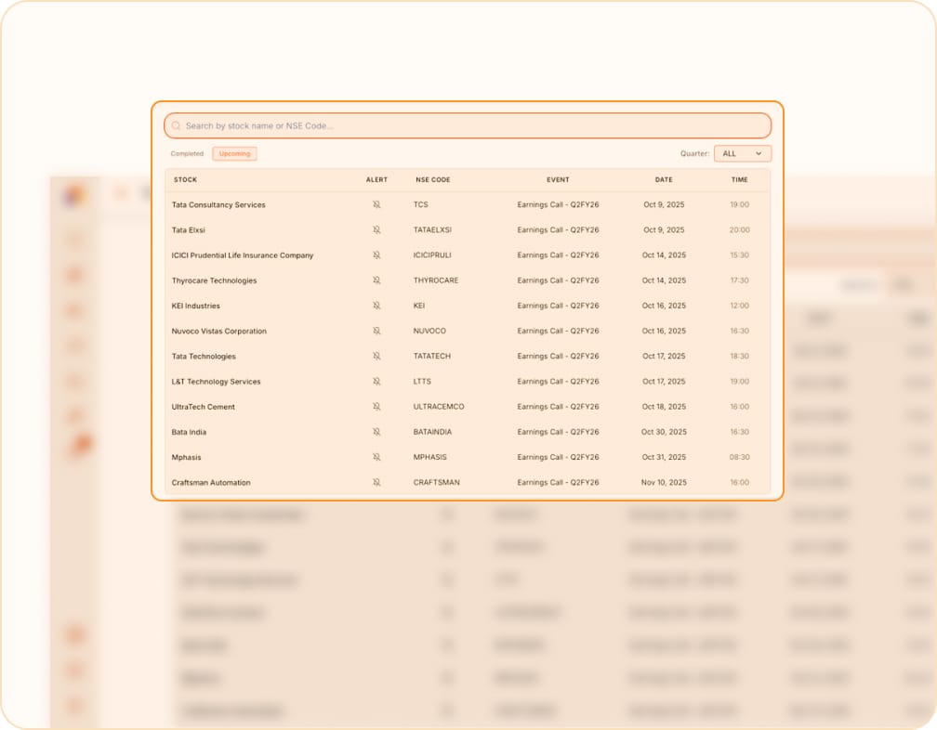Open the Quarter dropdown showing ALL
Screen dimensions: 937x730
point(742,154)
